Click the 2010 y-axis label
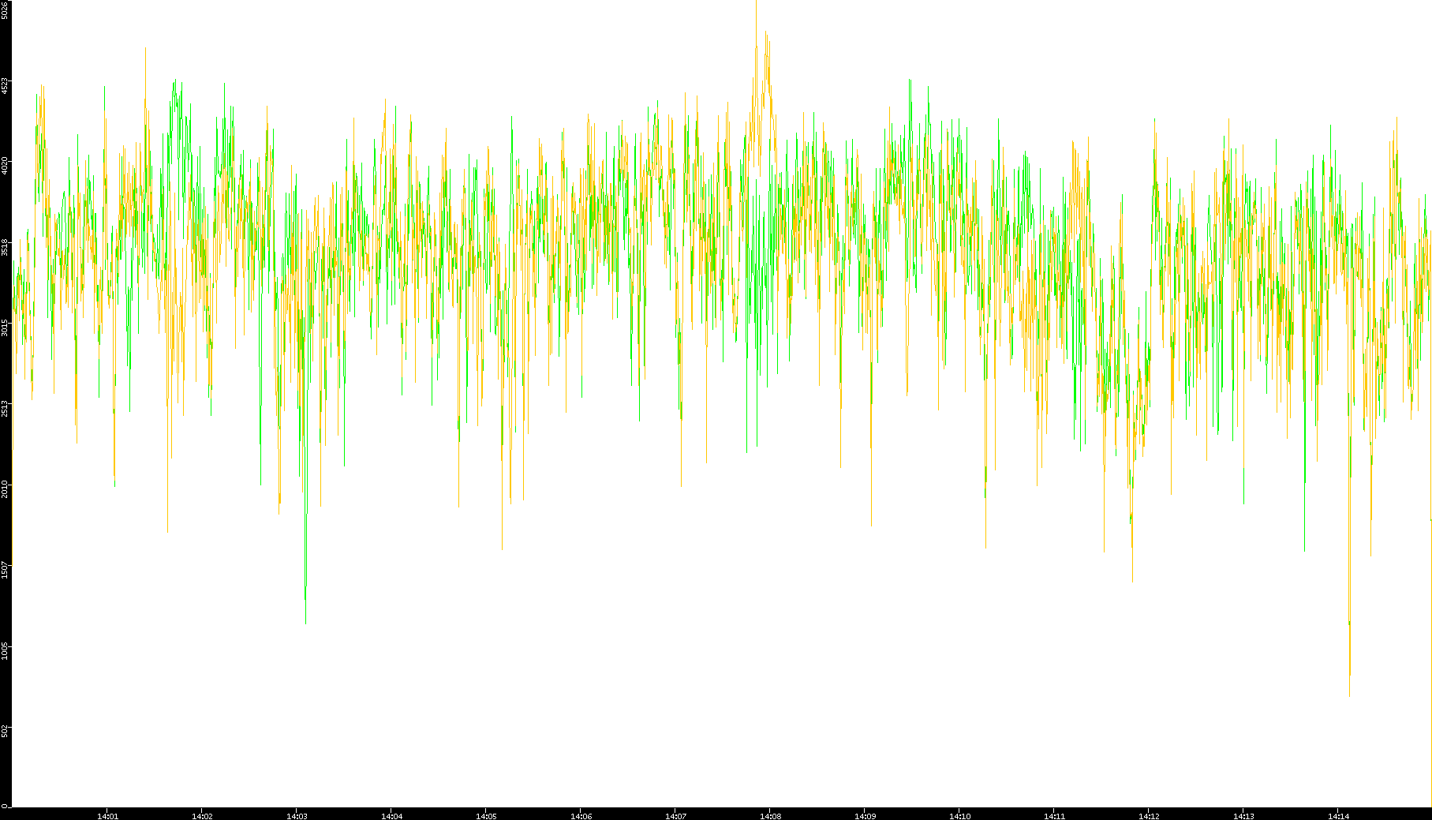The height and width of the screenshot is (820, 1432). click(5, 489)
